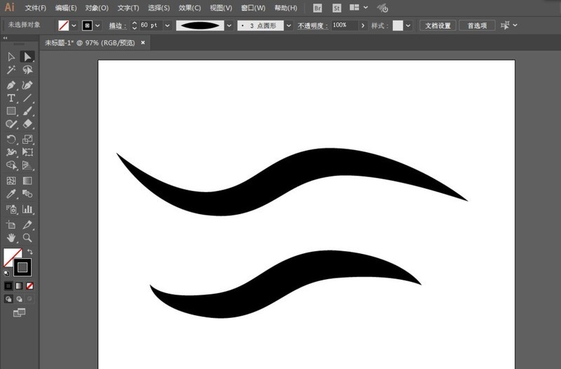Set paint mode to None

(29, 286)
